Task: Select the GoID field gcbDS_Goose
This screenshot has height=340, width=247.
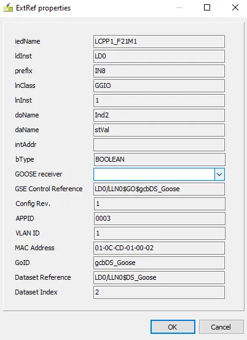Action: 159,263
